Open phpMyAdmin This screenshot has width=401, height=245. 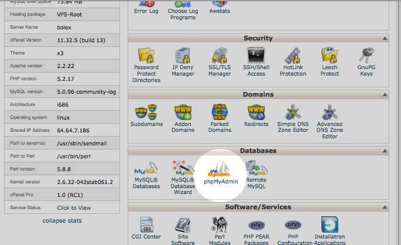[221, 173]
